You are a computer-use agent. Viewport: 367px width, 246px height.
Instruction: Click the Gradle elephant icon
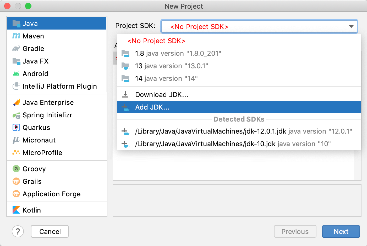point(16,49)
